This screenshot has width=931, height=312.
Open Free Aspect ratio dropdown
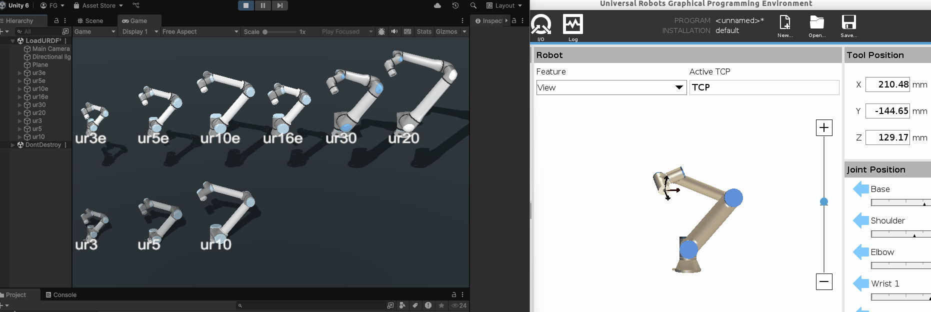pos(200,31)
